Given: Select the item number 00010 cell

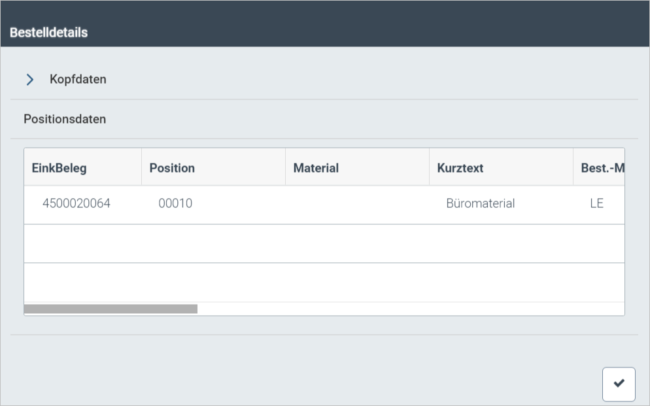Looking at the screenshot, I should pyautogui.click(x=175, y=203).
